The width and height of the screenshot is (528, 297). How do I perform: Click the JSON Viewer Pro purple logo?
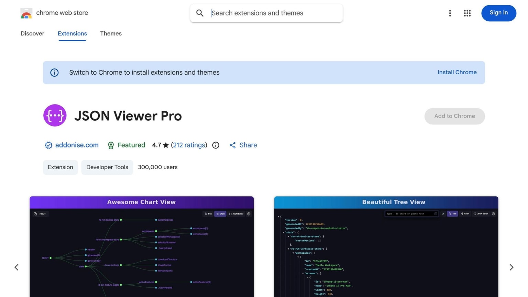click(x=55, y=115)
